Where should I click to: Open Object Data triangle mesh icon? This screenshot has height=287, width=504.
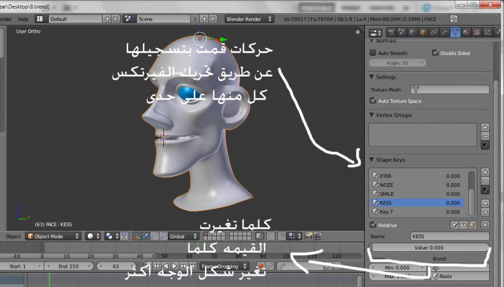[x=455, y=32]
